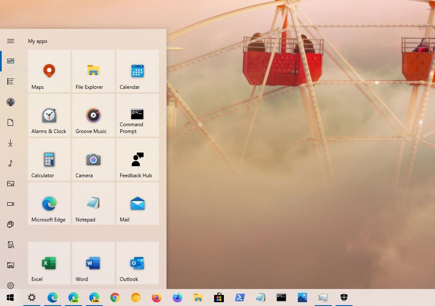The width and height of the screenshot is (435, 306).
Task: Select the music section in the sidebar
Action: pyautogui.click(x=11, y=163)
